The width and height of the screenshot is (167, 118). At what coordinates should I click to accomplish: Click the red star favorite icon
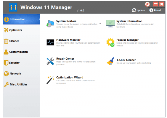point(147,4)
